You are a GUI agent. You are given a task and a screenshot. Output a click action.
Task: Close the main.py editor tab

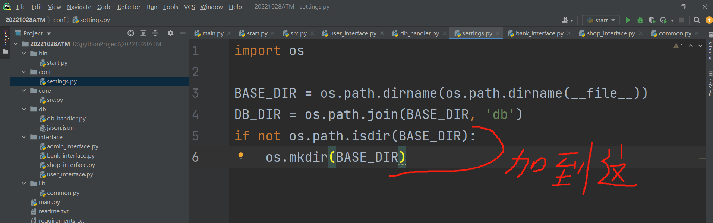point(229,33)
